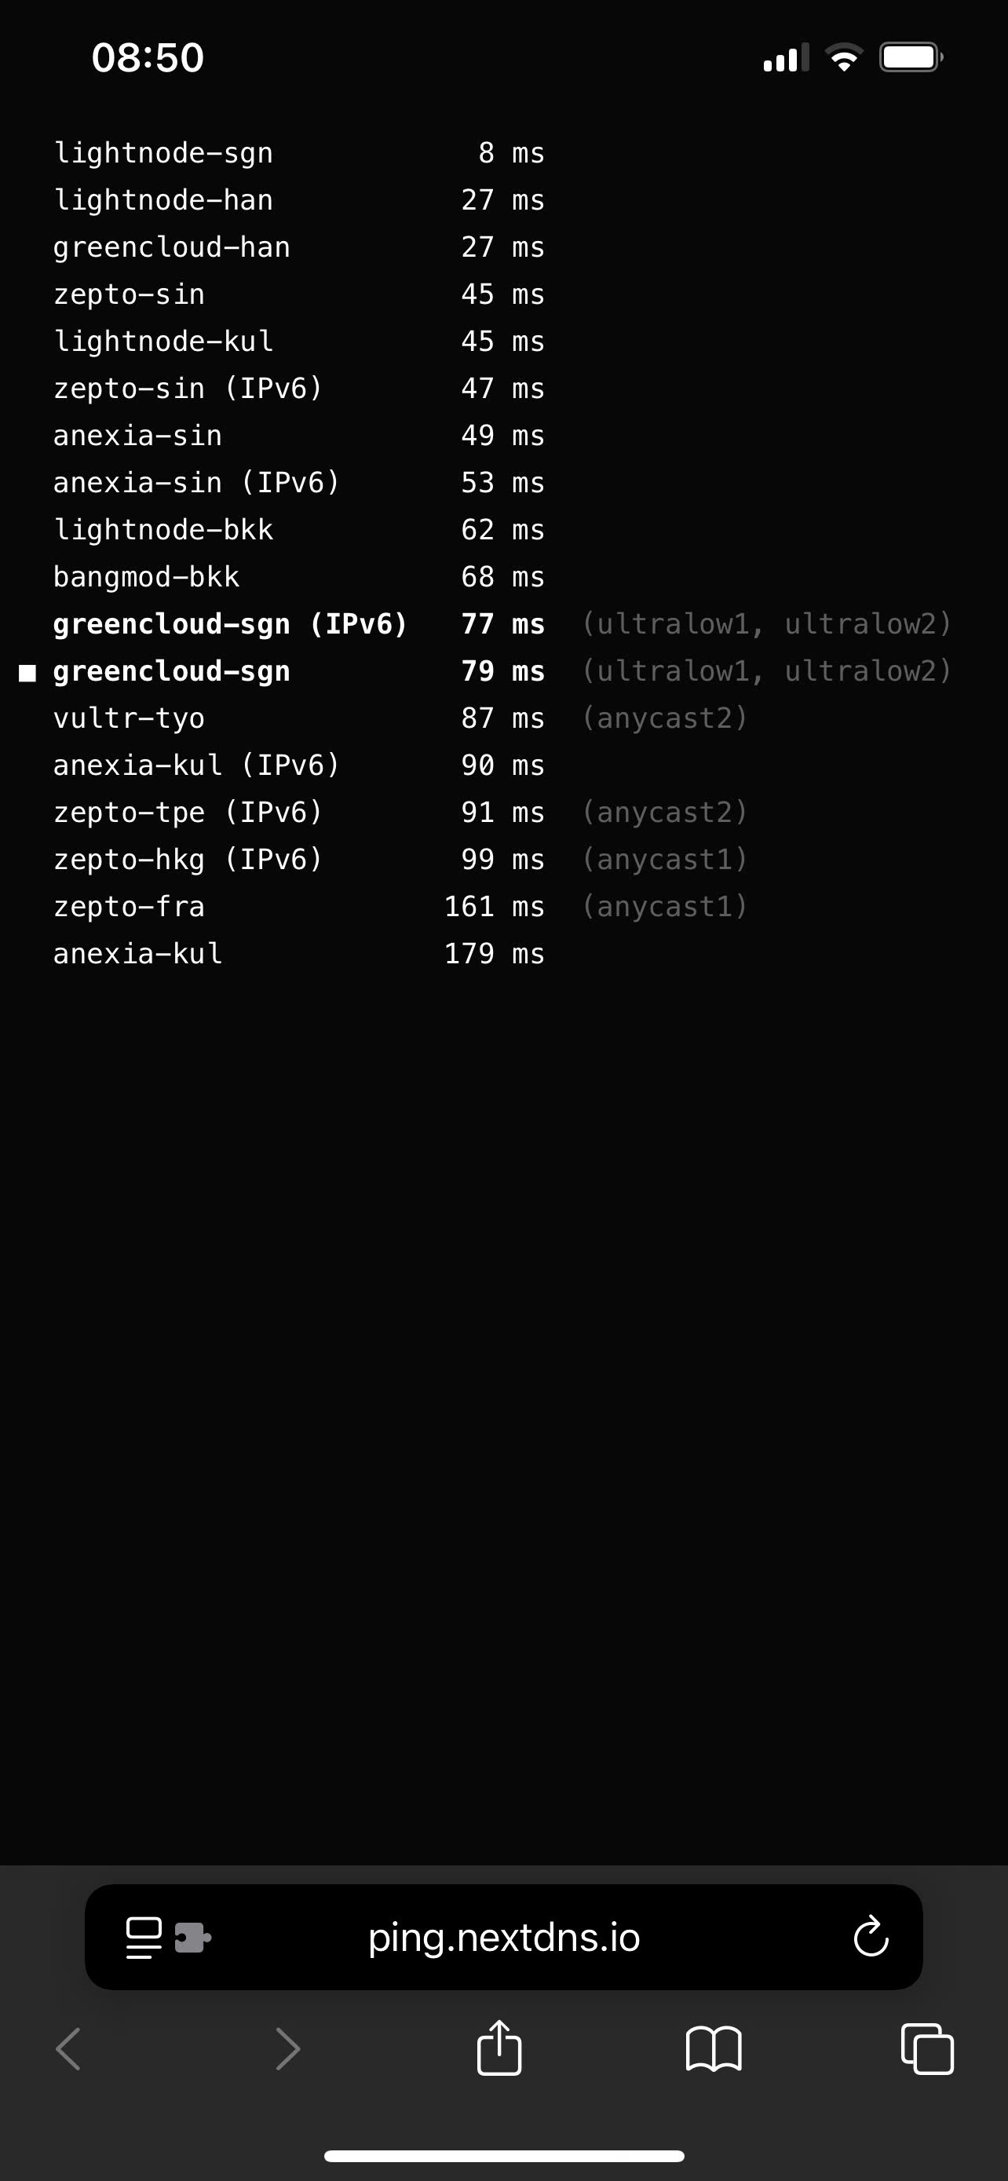
Task: Tap the reload page icon
Action: (x=870, y=1936)
